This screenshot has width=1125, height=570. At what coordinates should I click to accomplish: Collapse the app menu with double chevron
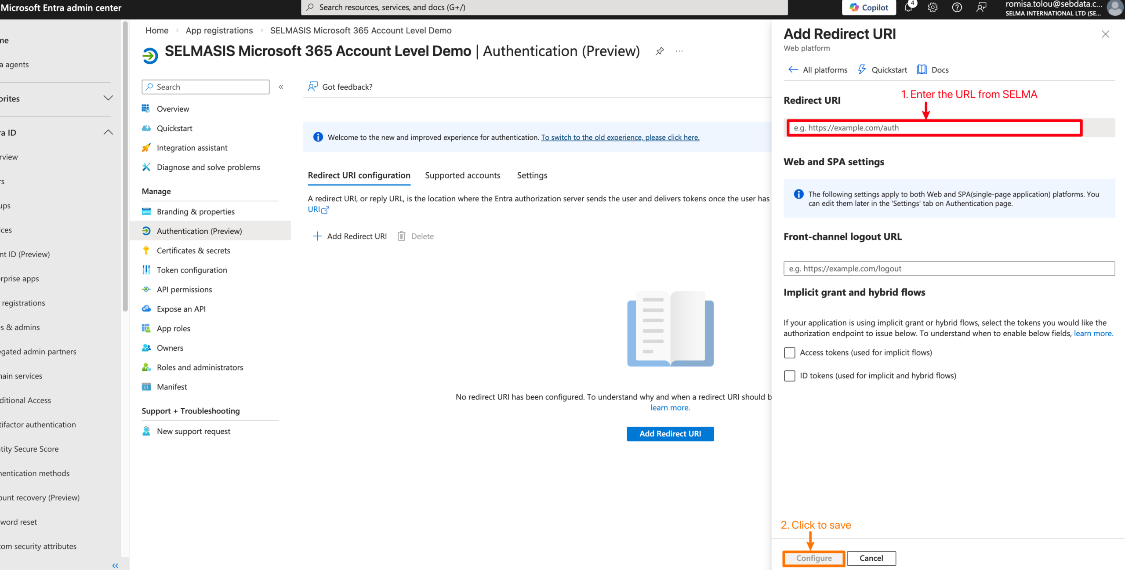pos(281,87)
